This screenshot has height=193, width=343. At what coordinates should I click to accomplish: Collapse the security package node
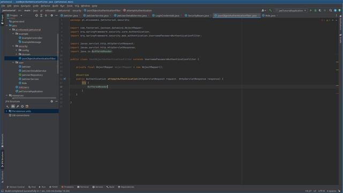13,46
